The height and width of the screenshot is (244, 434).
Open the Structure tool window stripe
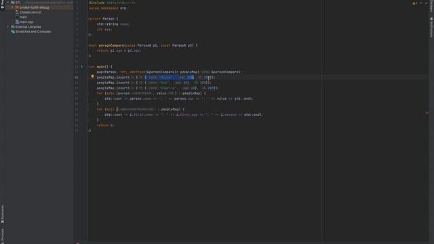(3, 236)
